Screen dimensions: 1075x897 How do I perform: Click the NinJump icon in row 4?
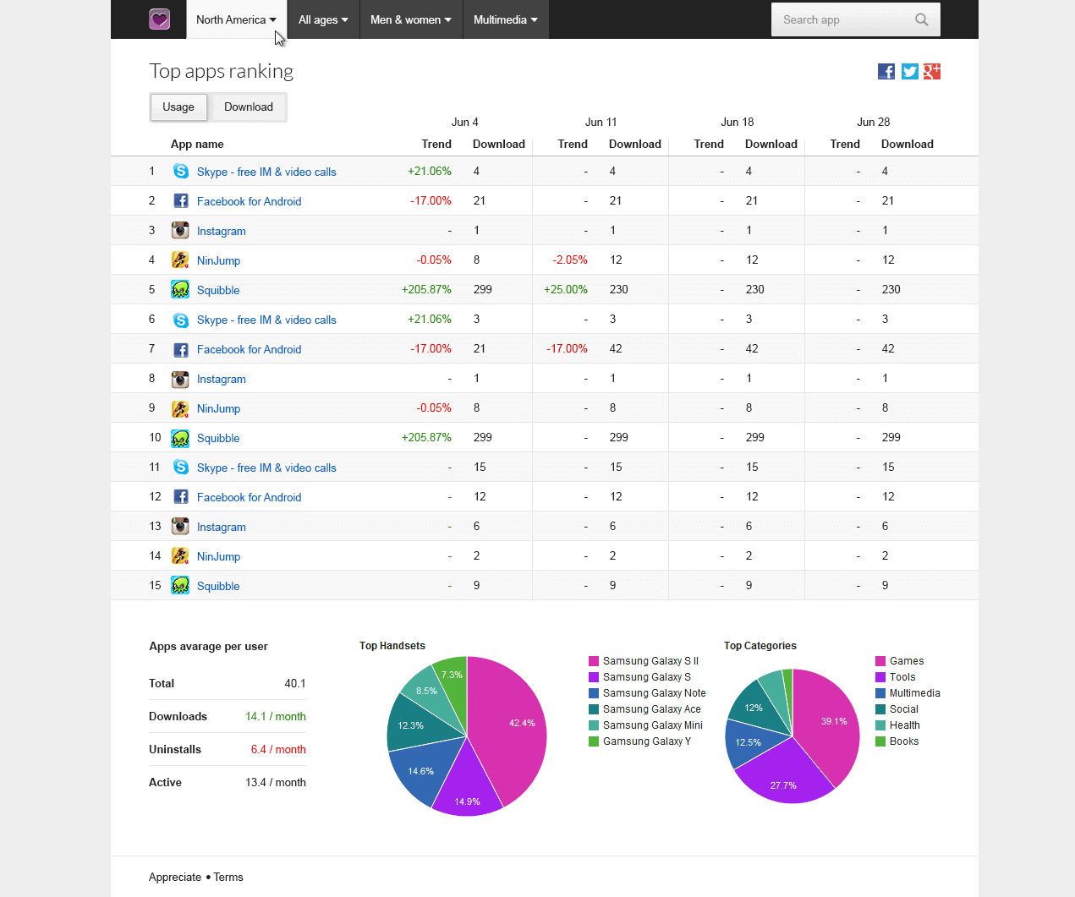click(180, 260)
